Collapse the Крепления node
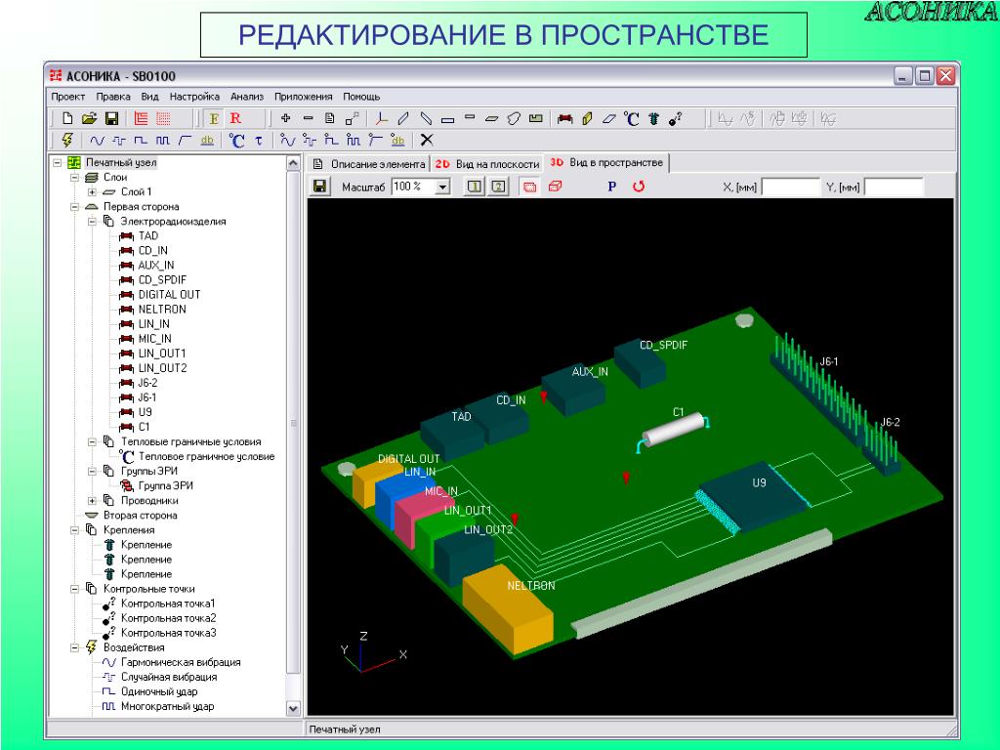1000x750 pixels. click(x=74, y=530)
